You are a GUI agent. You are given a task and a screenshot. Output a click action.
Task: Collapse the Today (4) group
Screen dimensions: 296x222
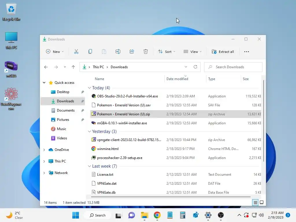(x=90, y=88)
